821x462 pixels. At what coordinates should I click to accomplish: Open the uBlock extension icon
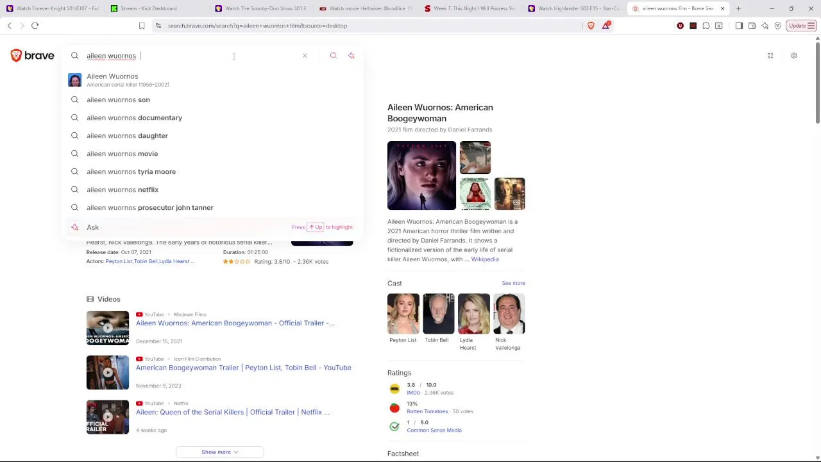(x=680, y=26)
